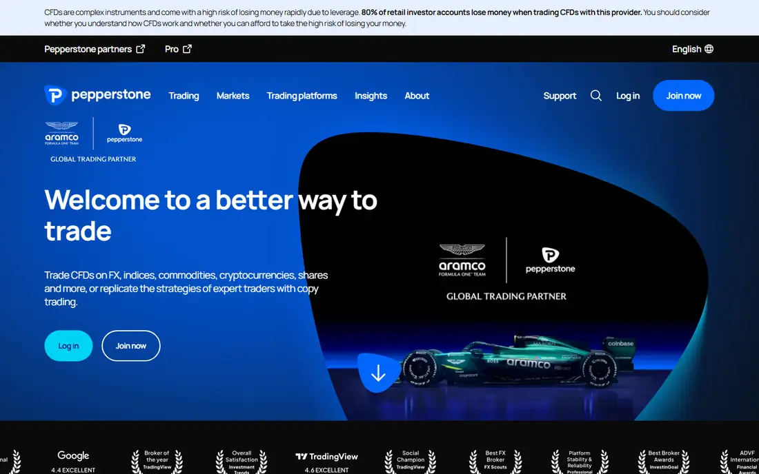Click the Platform Stability & Reliability award badge

coord(580,462)
